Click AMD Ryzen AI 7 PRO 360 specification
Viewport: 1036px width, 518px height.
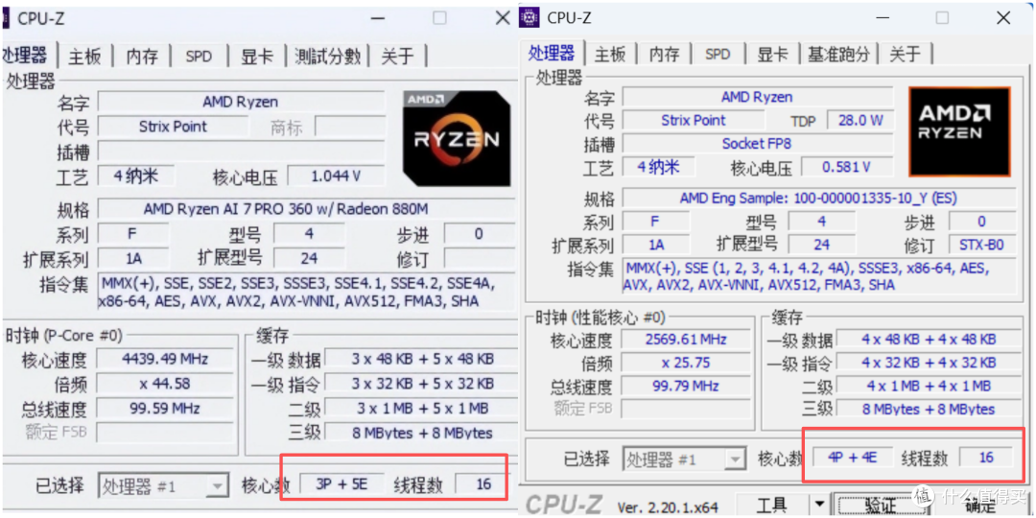(x=304, y=209)
